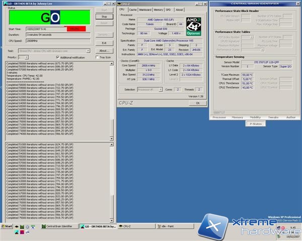Image resolution: width=302 pixels, height=241 pixels.
Task: Enable the Tray Icon checkbox
Action: (97, 57)
